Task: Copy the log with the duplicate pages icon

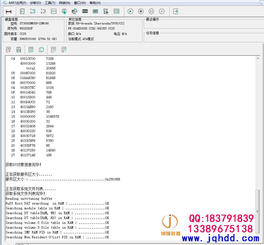Action: pos(41,50)
